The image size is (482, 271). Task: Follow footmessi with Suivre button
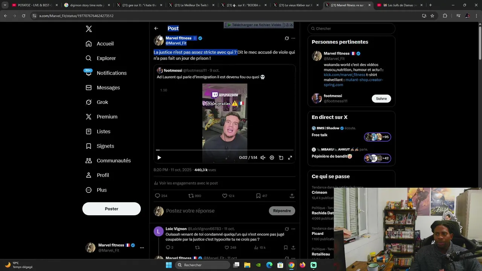(381, 99)
